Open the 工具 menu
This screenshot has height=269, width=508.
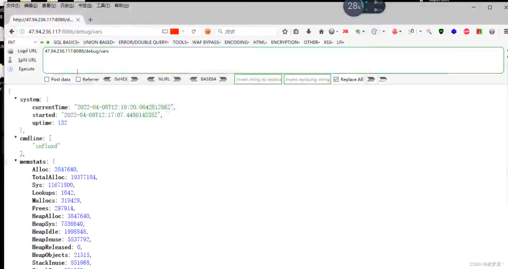coord(103,6)
